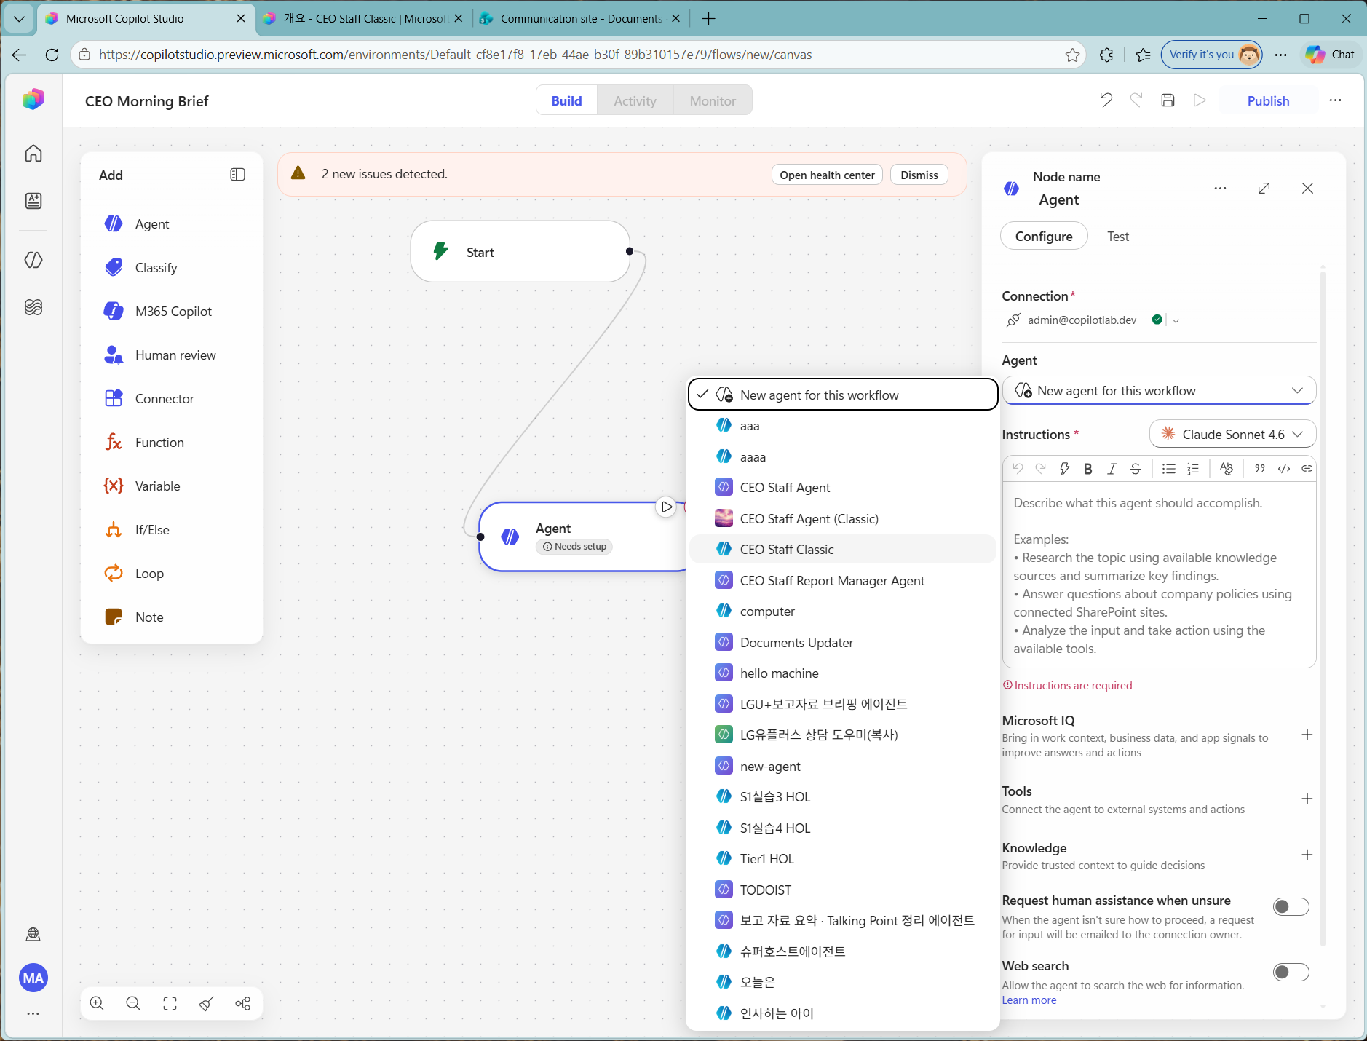The height and width of the screenshot is (1041, 1367).
Task: Click the Save workflow icon
Action: tap(1168, 100)
